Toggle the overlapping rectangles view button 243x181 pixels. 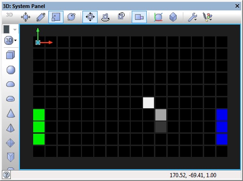coord(139,17)
